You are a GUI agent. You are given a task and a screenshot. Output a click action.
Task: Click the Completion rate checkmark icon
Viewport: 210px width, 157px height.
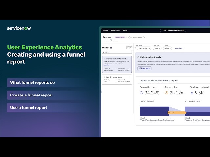pyautogui.click(x=141, y=93)
